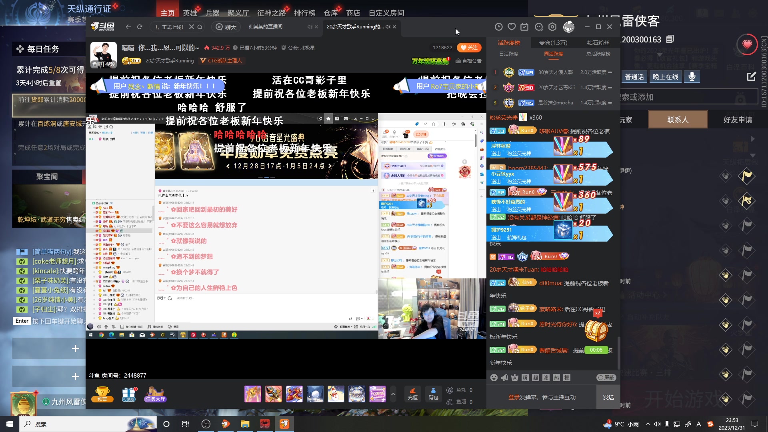Open File Explorer on taskbar
The width and height of the screenshot is (768, 432).
245,424
